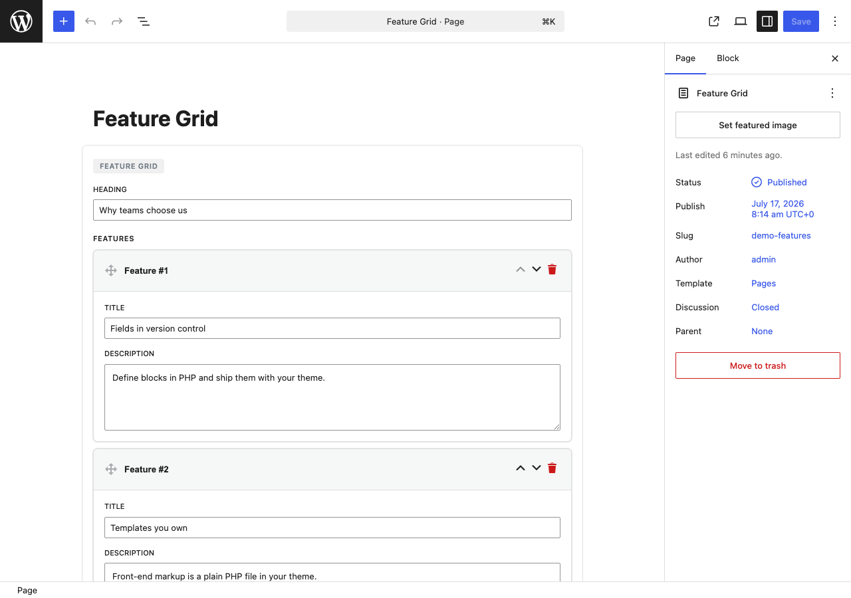Viewport: 851px width, 598px height.
Task: Delete Feature #2 with trash icon
Action: pos(552,468)
